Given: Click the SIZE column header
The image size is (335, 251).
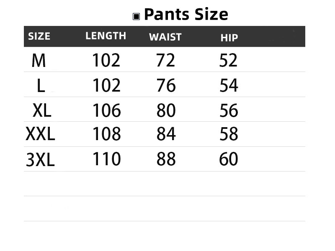Looking at the screenshot, I should click(x=39, y=36).
